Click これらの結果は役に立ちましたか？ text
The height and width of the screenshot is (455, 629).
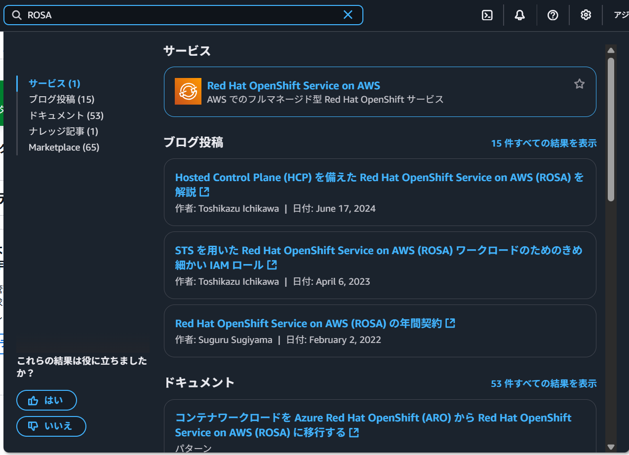tap(82, 367)
